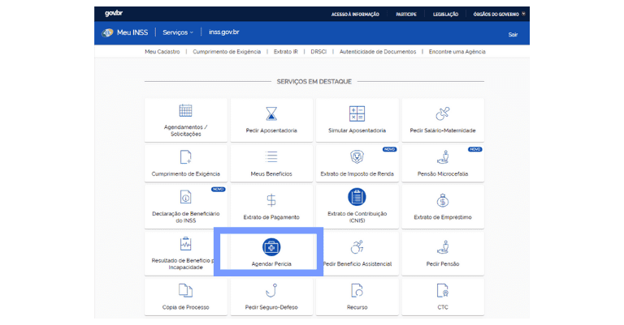This screenshot has height=325, width=624.
Task: Select the Extrato de Contribuição (CNIS) icon
Action: 357,197
